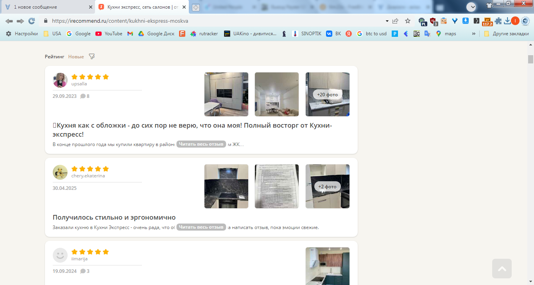Click the padlock site security icon
This screenshot has height=285, width=534.
coord(46,21)
